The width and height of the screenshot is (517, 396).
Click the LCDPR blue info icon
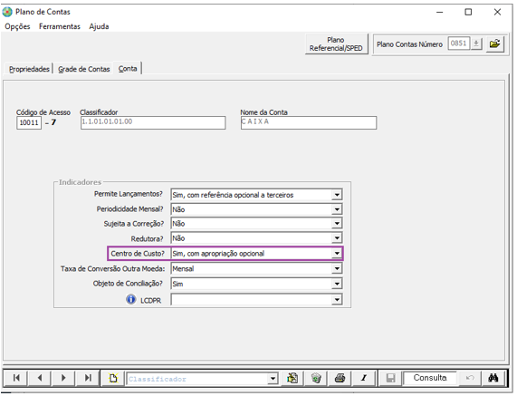coord(131,299)
